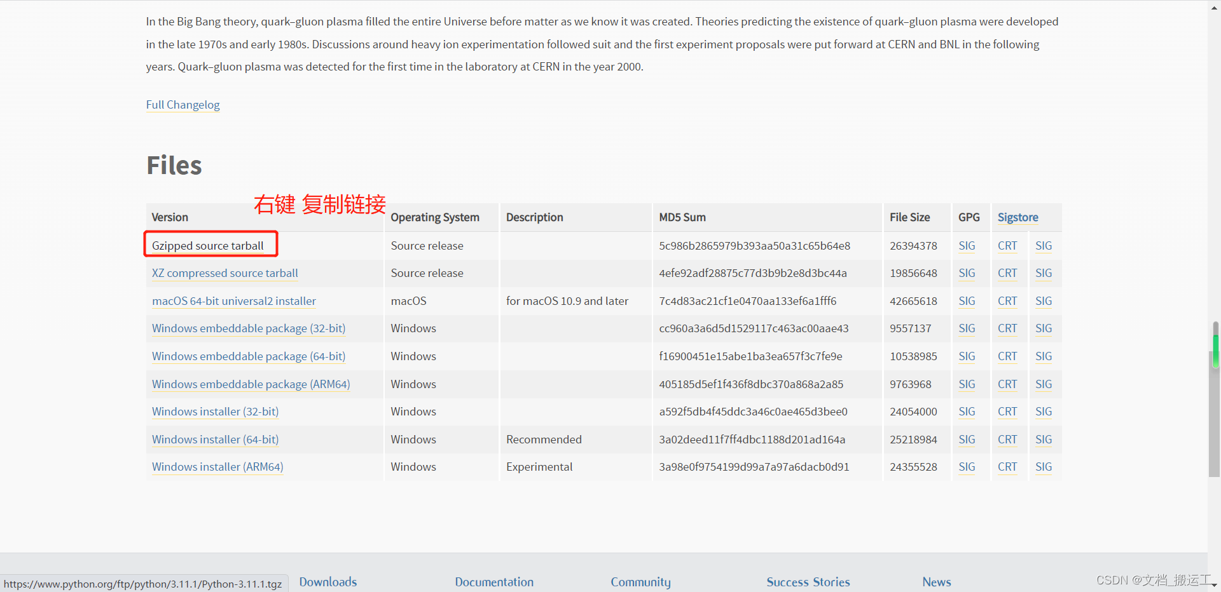Open CRT for Windows installer (ARM64) row
Screen dimensions: 1221x592
click(1007, 467)
